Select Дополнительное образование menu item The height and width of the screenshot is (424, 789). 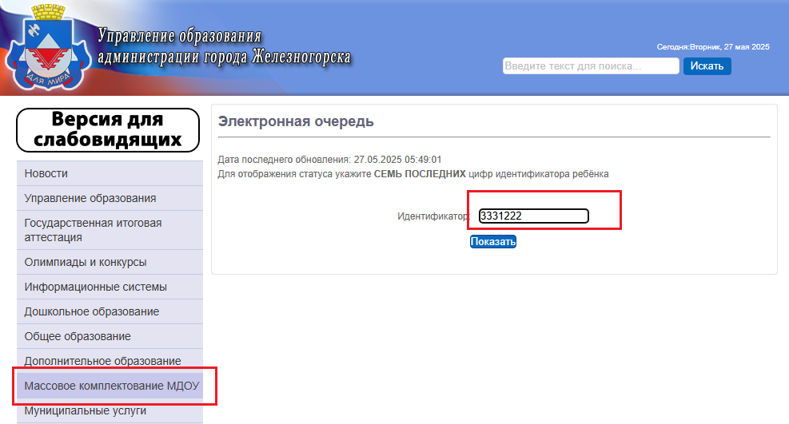[x=110, y=361]
